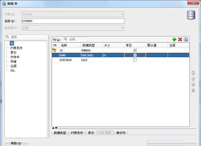
Task: Click the red X delete column icon
Action: 180,39
